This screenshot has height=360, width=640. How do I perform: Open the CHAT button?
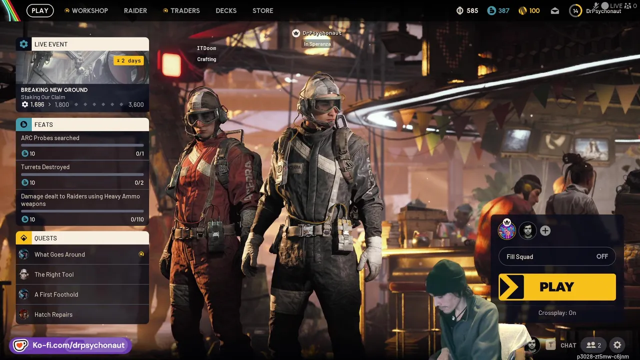click(568, 345)
